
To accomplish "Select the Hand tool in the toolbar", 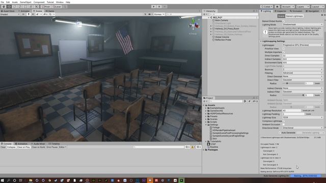I will (x=4, y=7).
